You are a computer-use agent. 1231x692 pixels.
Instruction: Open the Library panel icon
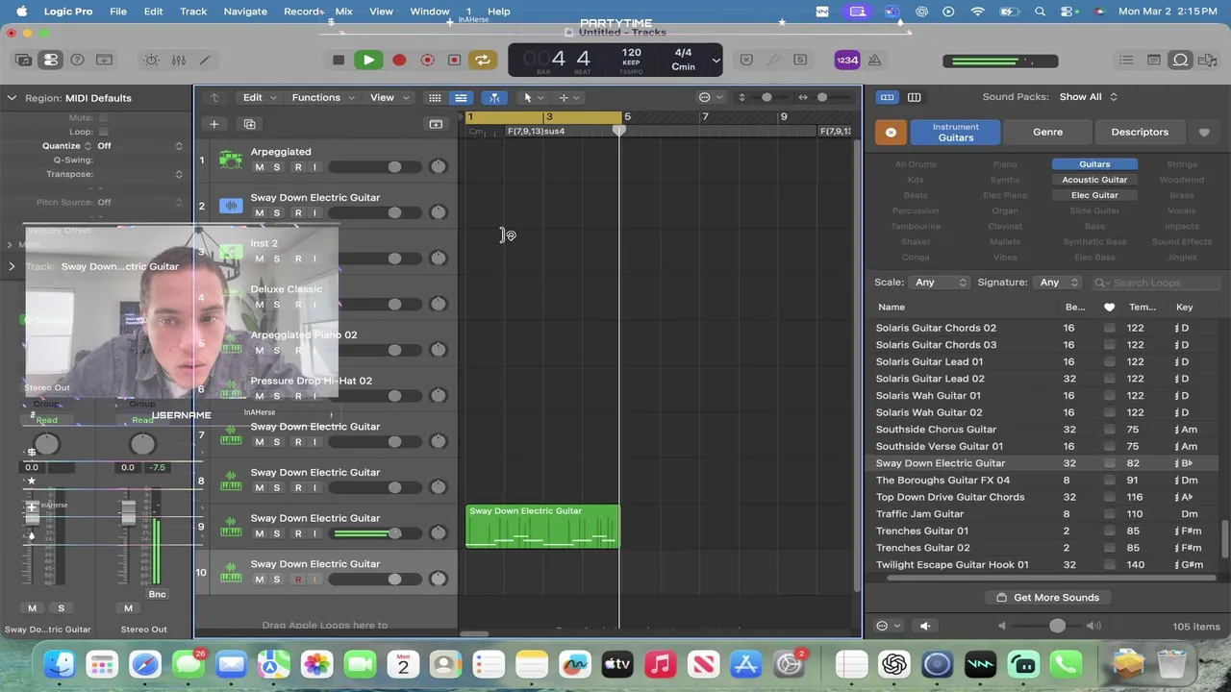pyautogui.click(x=24, y=60)
